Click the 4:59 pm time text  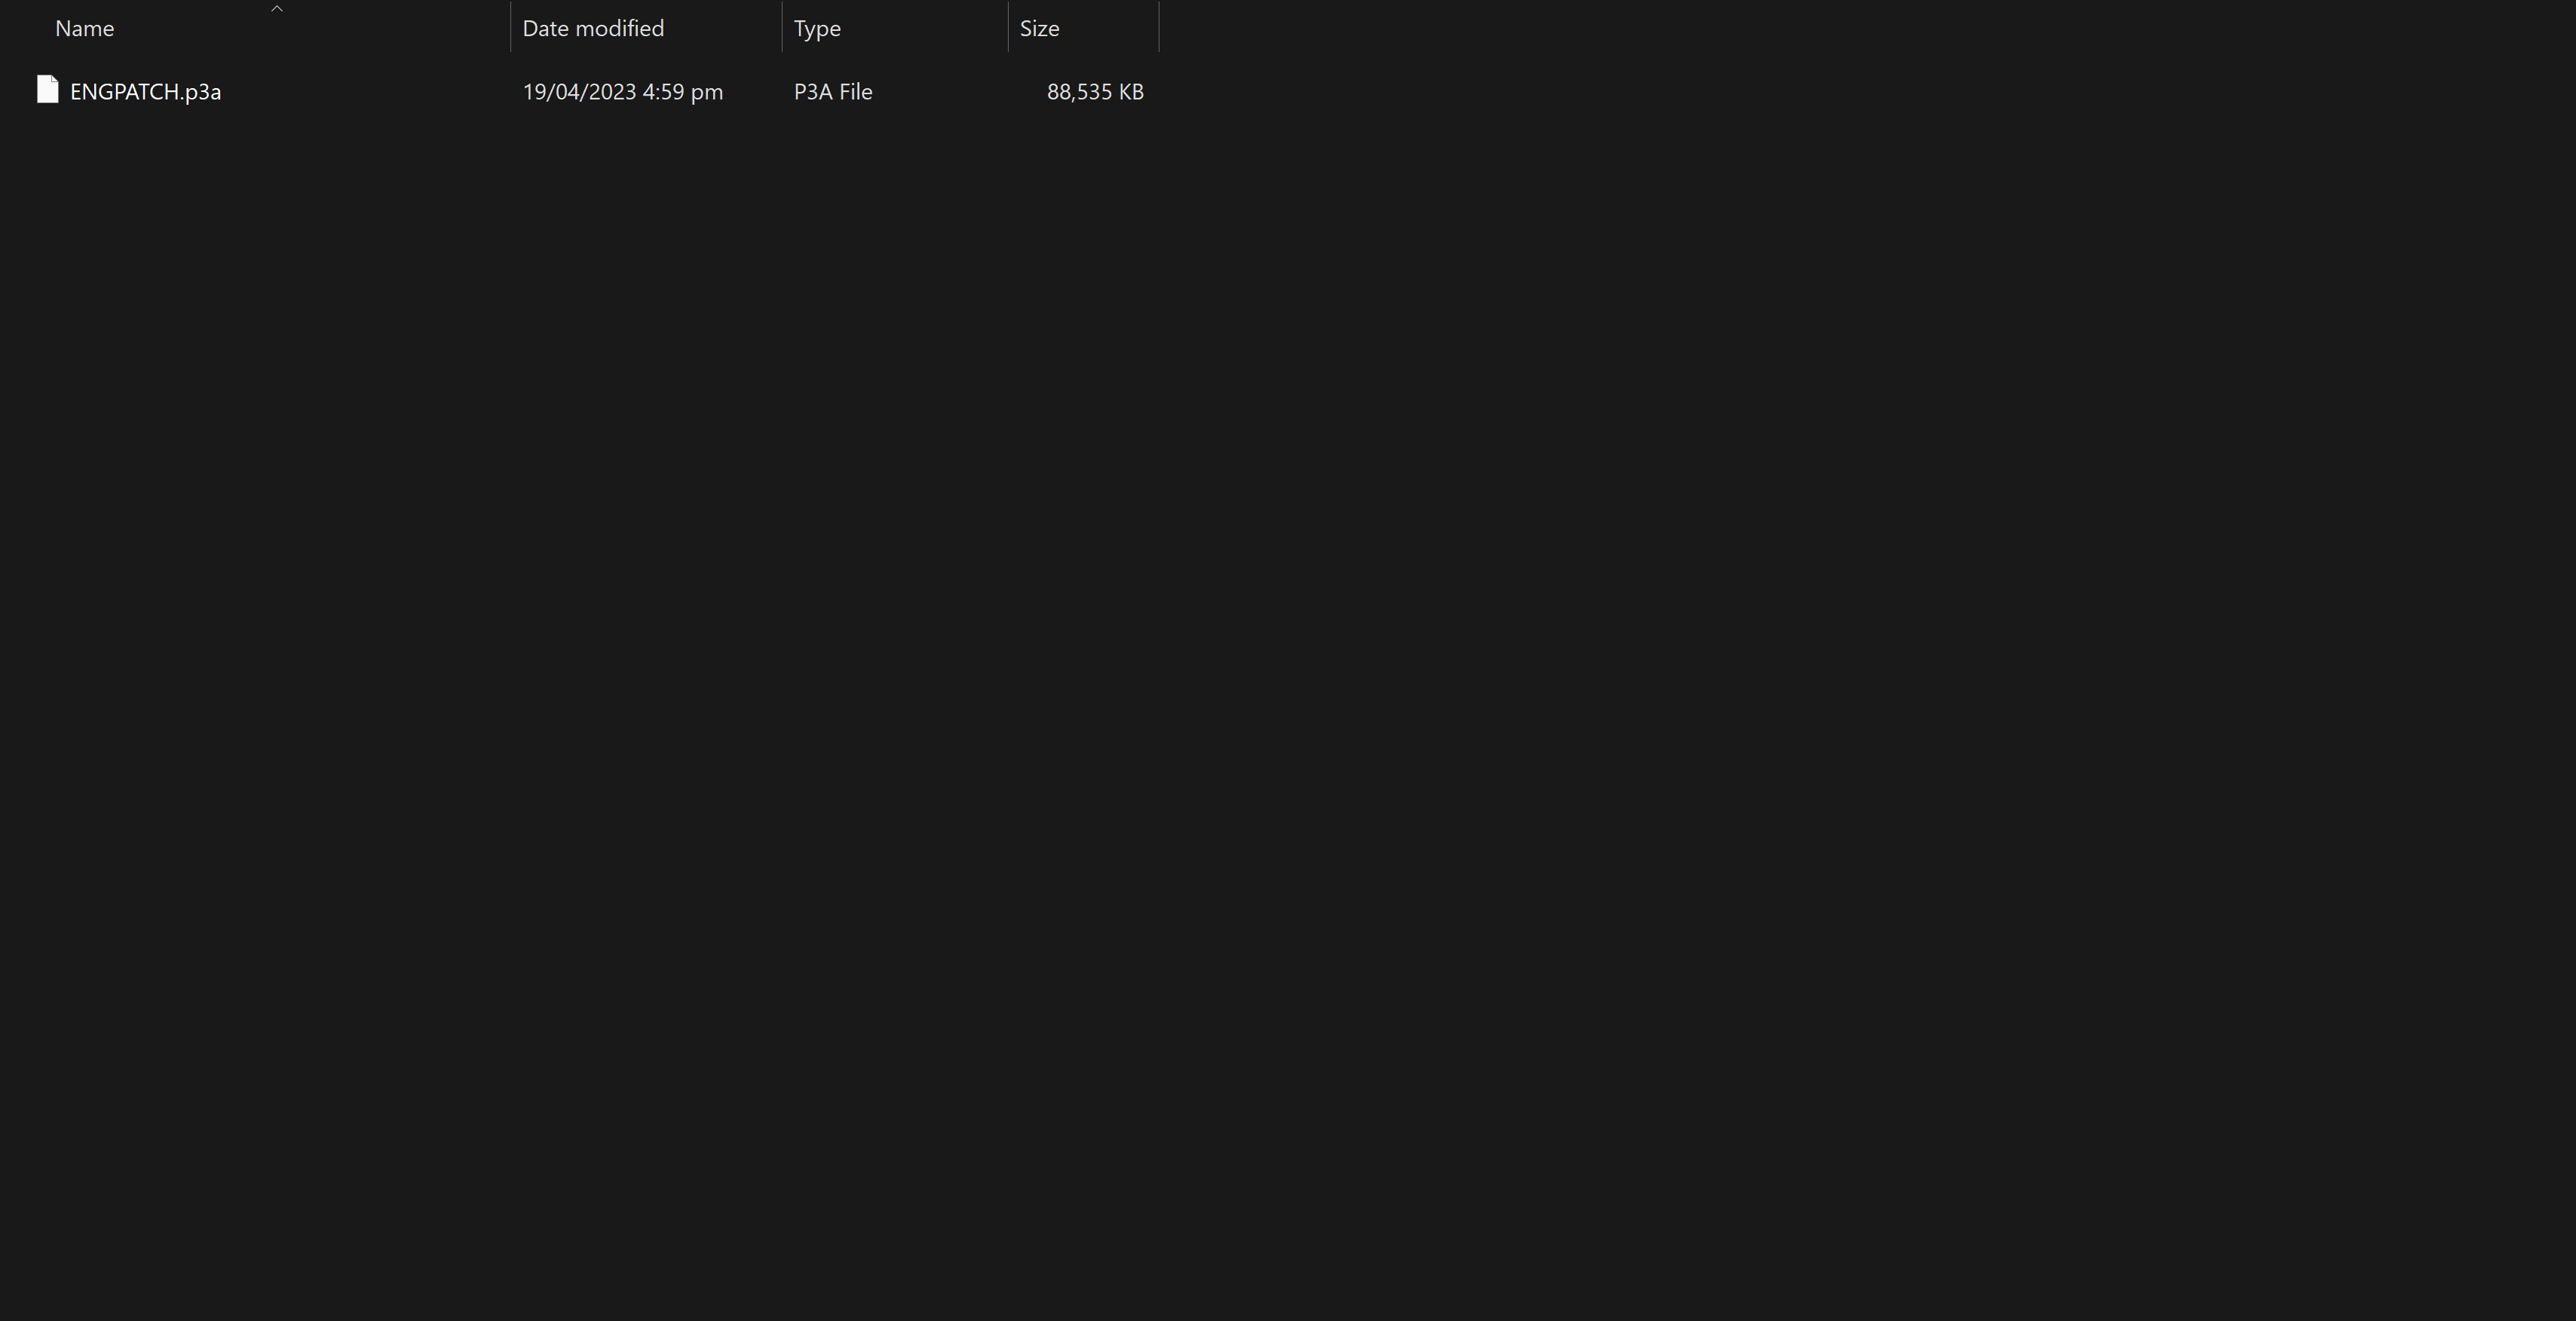pyautogui.click(x=683, y=92)
